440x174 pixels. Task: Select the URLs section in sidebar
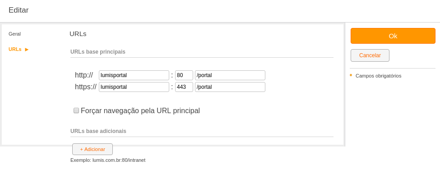click(x=15, y=49)
